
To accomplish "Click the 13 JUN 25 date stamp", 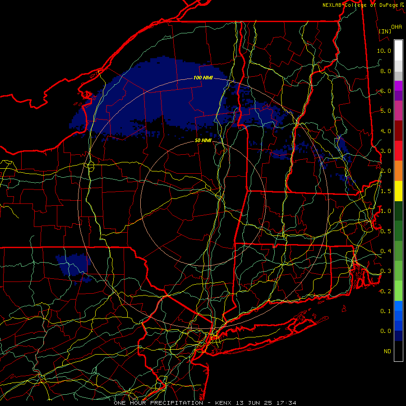I will [255, 403].
